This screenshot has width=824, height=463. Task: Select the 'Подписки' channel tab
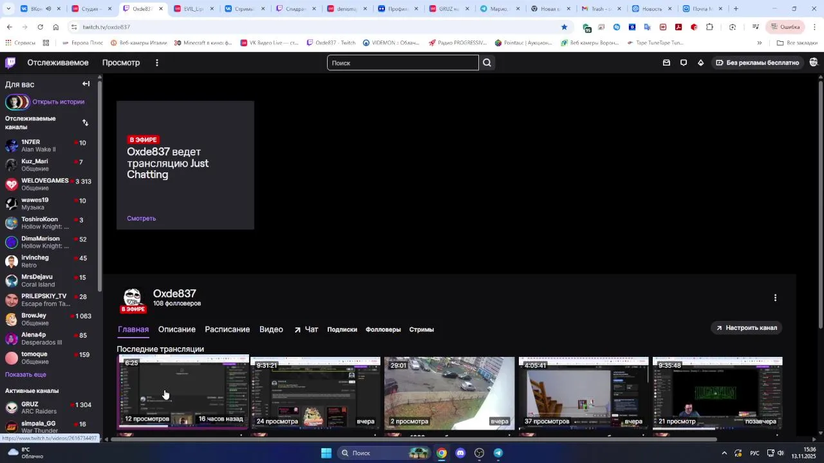pyautogui.click(x=342, y=329)
